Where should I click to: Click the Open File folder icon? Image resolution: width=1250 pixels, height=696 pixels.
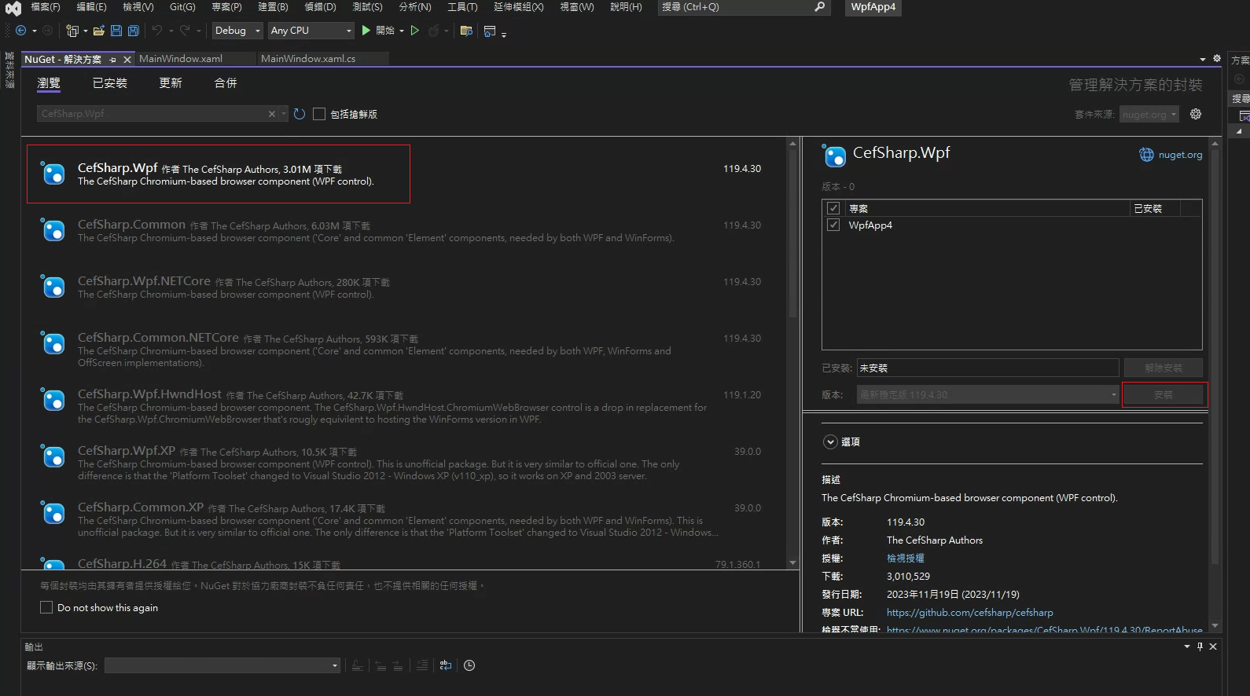(99, 31)
